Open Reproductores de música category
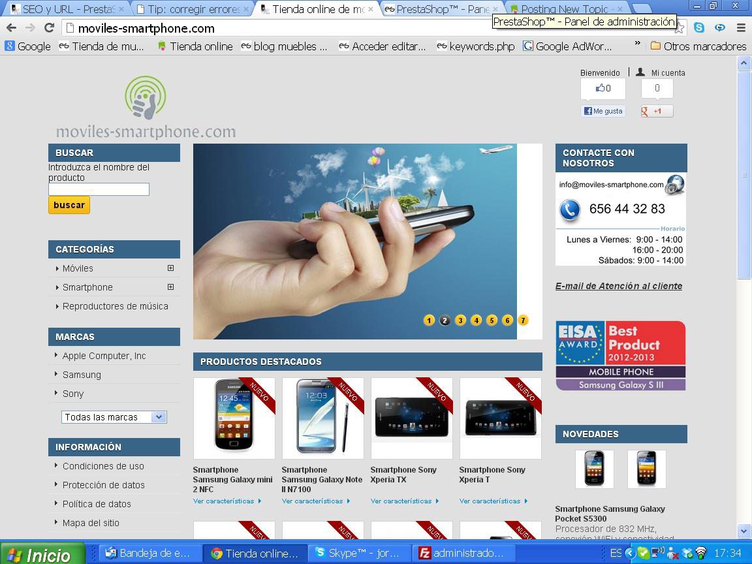 pyautogui.click(x=115, y=306)
